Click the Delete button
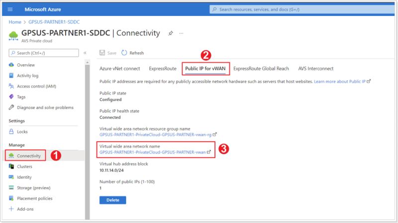398x223 pixels. click(x=113, y=200)
